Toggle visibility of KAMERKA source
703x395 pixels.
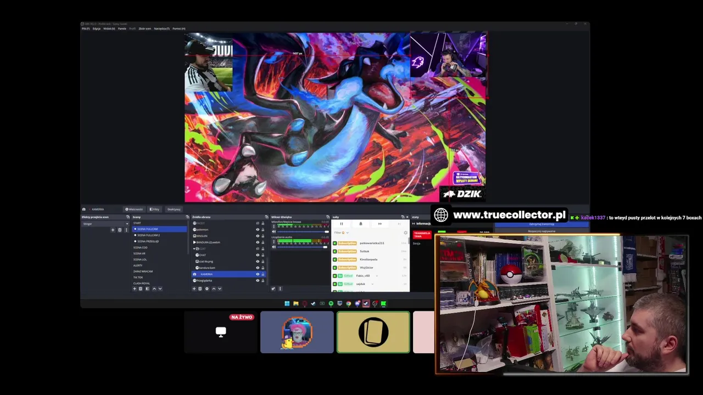click(x=258, y=274)
